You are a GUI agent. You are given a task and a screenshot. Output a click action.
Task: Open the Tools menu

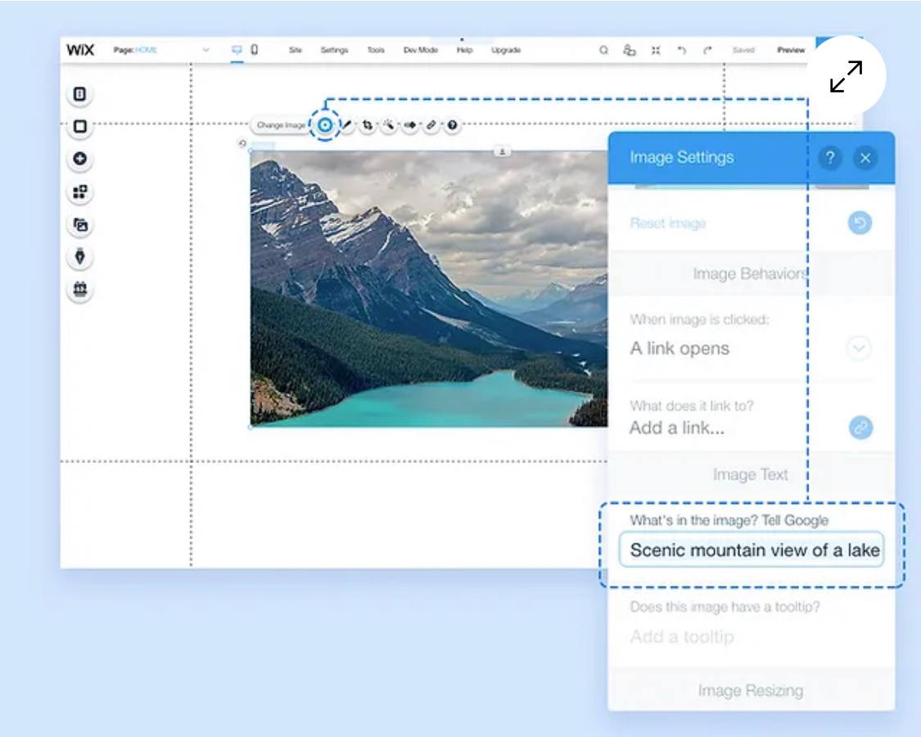tap(376, 50)
